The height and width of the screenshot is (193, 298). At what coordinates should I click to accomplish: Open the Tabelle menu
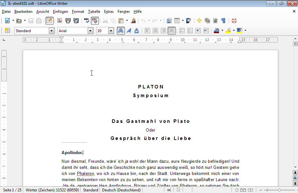tap(94, 12)
